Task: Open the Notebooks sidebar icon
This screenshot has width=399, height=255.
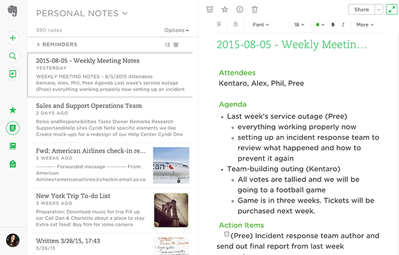Action: click(x=12, y=146)
